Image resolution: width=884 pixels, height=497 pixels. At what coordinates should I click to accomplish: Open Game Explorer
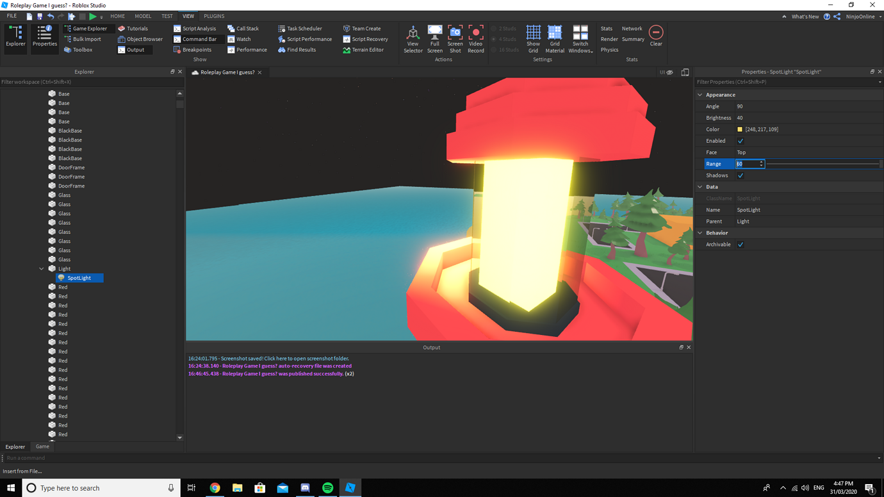(x=86, y=28)
